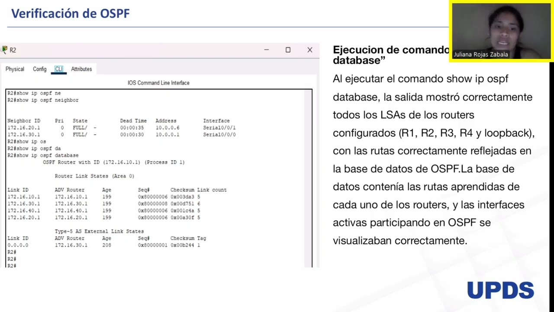Select the CLI tab
554x312 pixels.
(58, 69)
